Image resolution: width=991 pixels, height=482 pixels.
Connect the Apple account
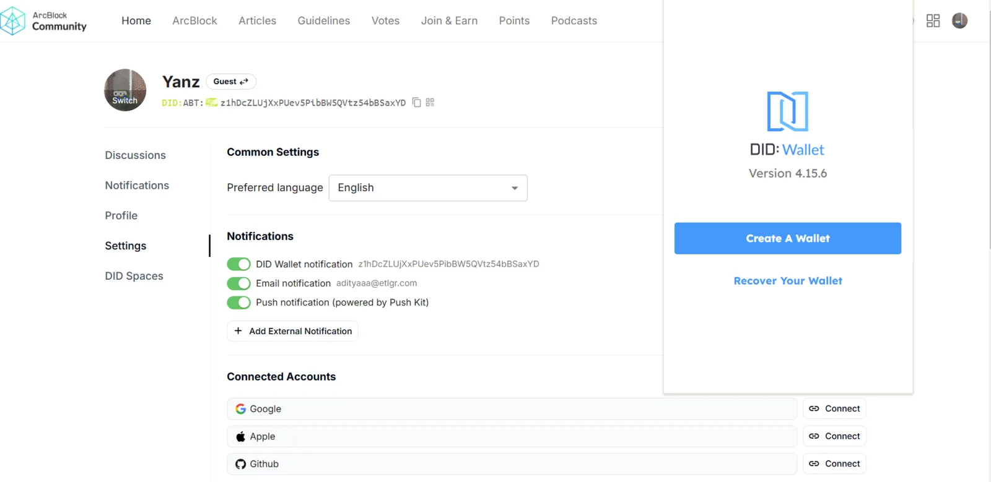[834, 436]
